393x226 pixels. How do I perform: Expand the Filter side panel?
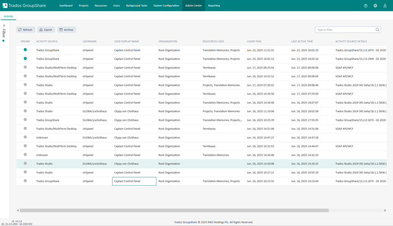point(4,26)
